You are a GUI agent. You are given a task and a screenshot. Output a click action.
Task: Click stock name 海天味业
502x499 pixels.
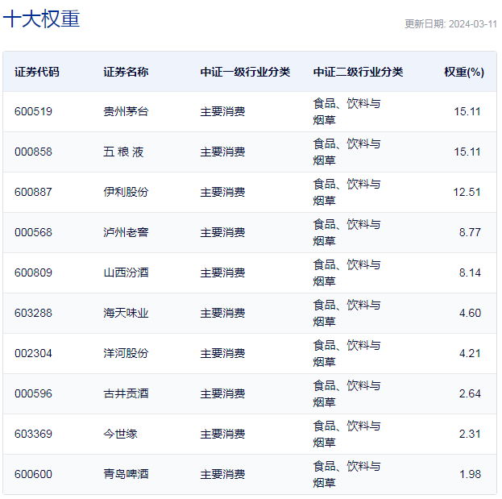pos(126,314)
